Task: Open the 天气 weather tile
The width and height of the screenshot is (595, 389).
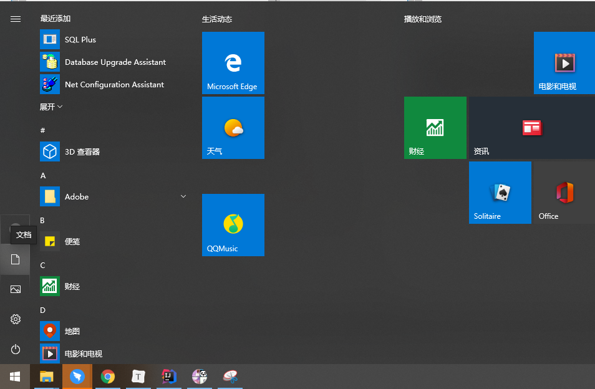Action: (x=233, y=128)
